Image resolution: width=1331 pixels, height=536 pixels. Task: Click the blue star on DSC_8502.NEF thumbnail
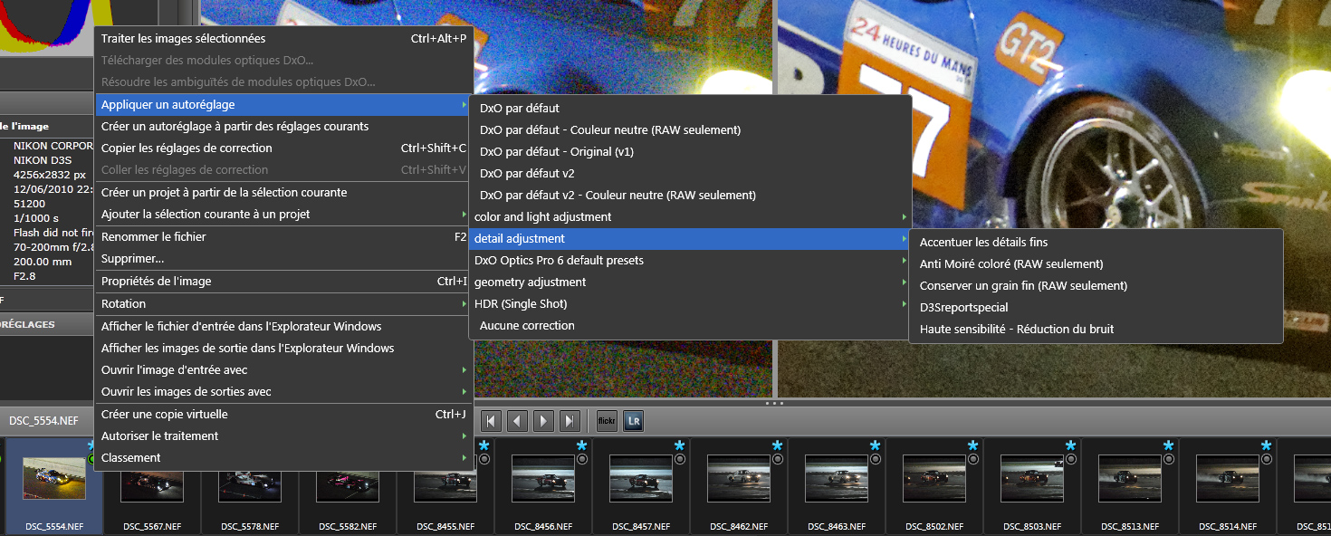(972, 446)
